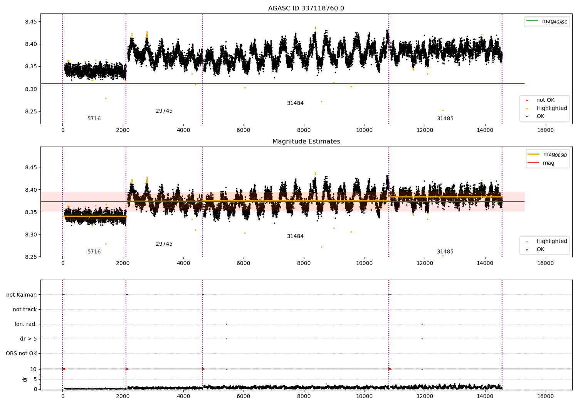Click OBSID label "31484" in Magnitude Estimates panel

(x=295, y=236)
